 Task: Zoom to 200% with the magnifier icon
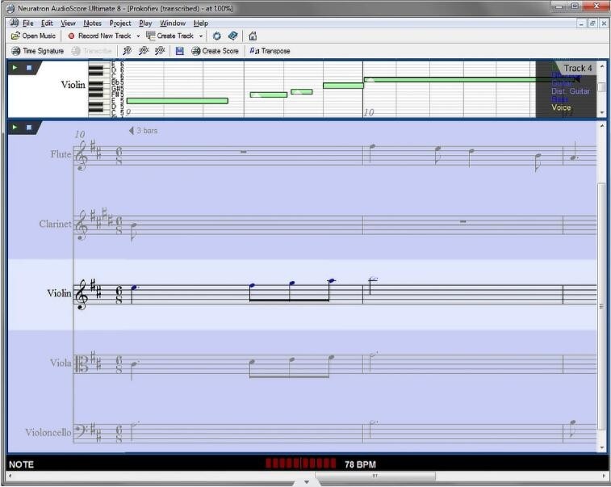click(x=160, y=51)
